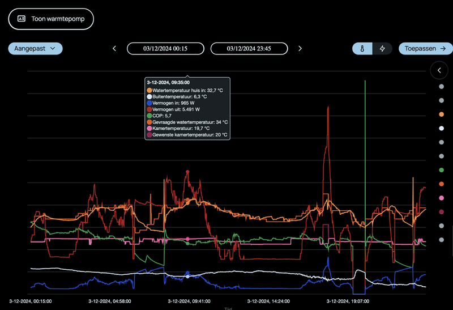Click the Toon warmtepomp button
This screenshot has width=453, height=310.
point(51,19)
